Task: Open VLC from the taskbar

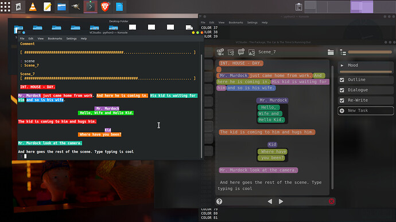Action: tap(33, 6)
